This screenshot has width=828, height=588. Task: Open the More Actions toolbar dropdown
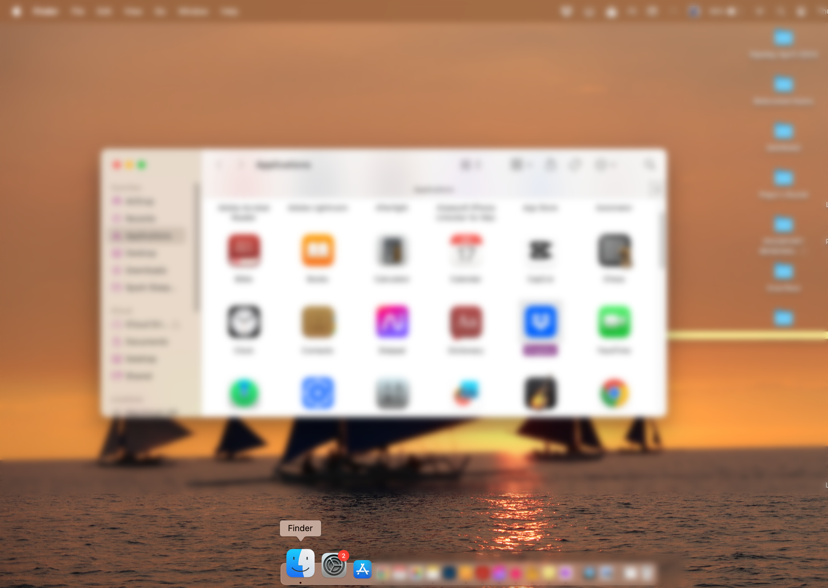click(x=605, y=165)
